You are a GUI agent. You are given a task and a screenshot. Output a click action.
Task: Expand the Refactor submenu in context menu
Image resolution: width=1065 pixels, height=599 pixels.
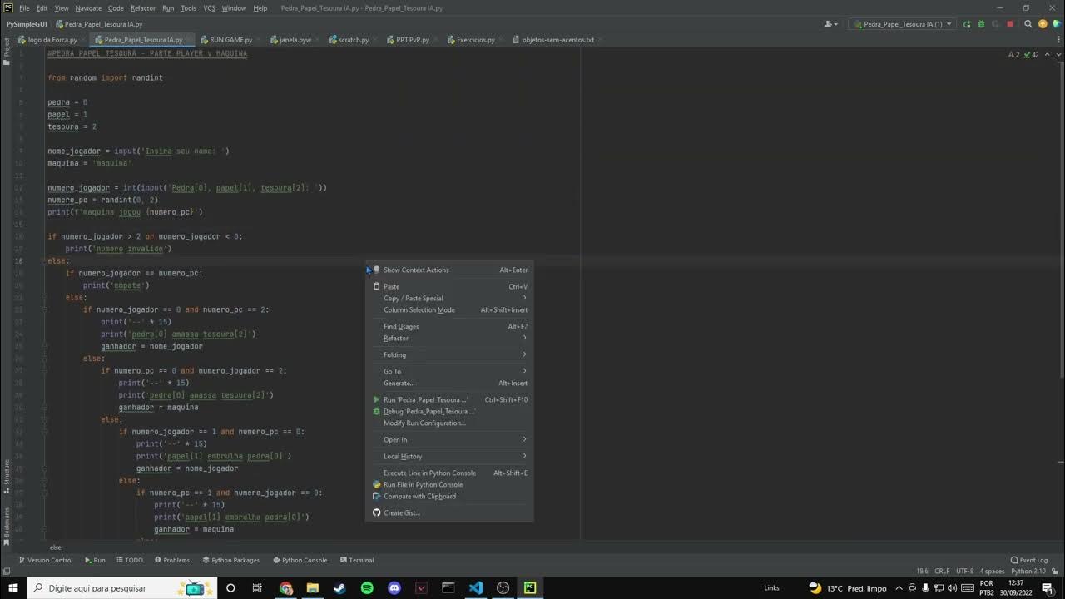[x=449, y=339]
